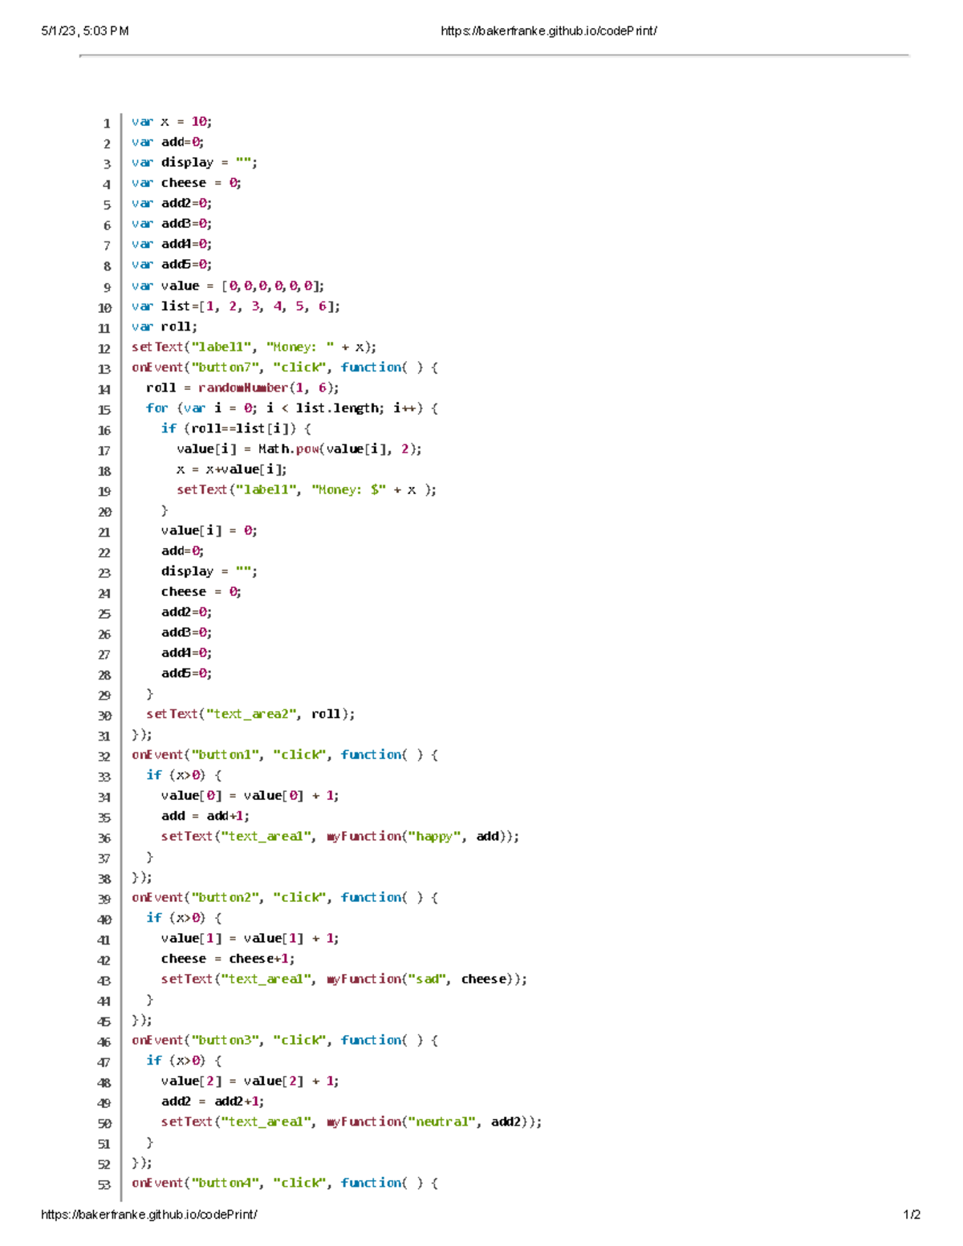The height and width of the screenshot is (1246, 963).
Task: Click the setText("text_area2", roll); call
Action: click(x=250, y=713)
